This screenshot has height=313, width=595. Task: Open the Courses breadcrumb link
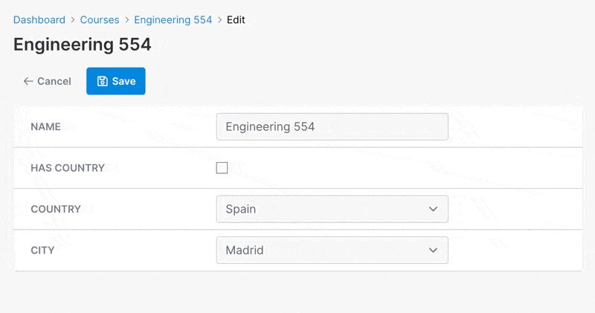coord(100,20)
